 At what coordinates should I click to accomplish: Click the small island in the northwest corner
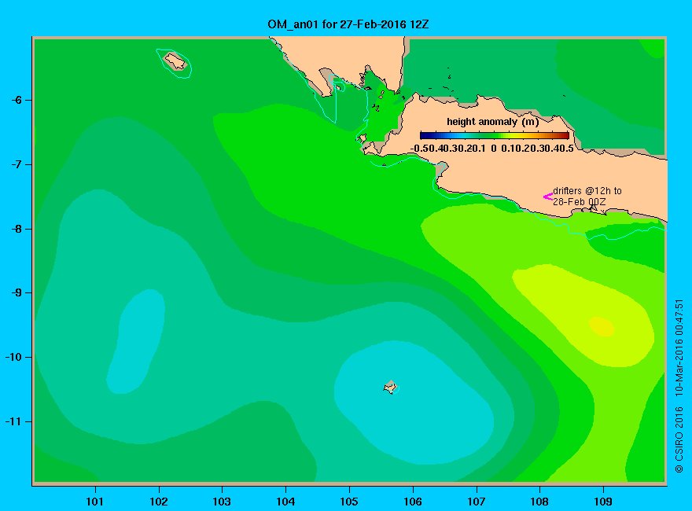[x=175, y=61]
